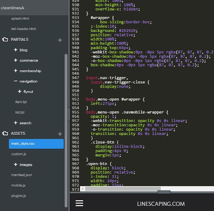Click '.open-btn {' selector line

coord(99,164)
